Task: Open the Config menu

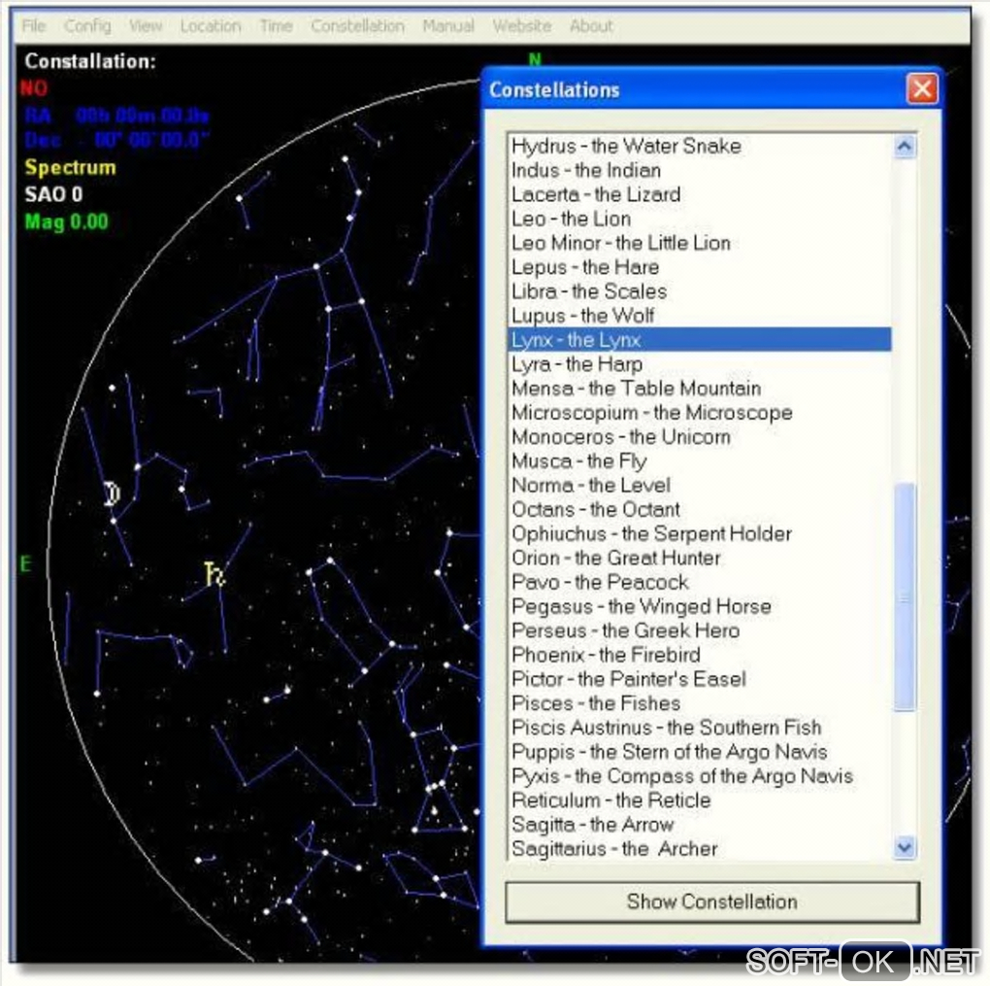Action: (87, 26)
